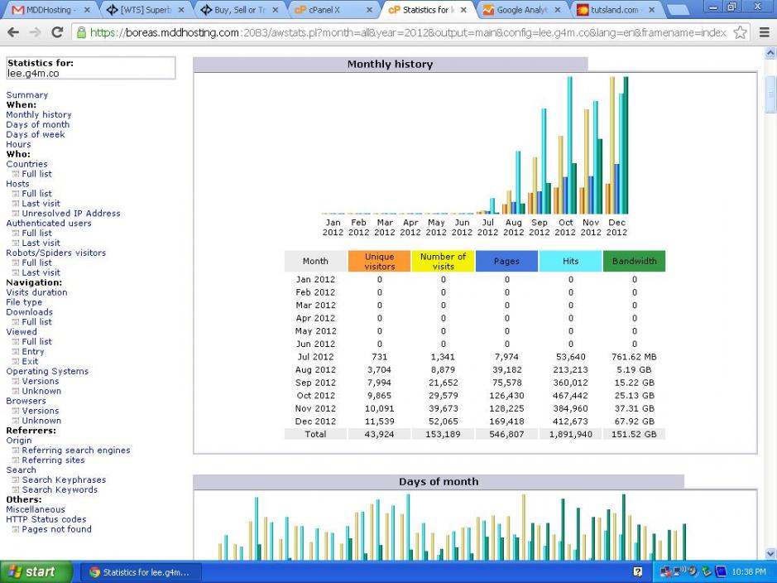
Task: Click the icon next to Referring search engines
Action: (x=15, y=450)
